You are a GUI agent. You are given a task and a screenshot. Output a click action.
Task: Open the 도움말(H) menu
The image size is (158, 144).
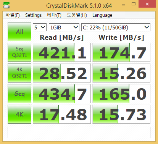pyautogui.click(x=77, y=15)
